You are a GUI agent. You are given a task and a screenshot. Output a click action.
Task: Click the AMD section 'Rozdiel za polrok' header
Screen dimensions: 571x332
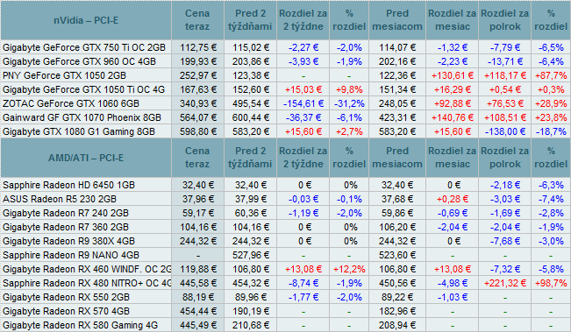pos(504,158)
